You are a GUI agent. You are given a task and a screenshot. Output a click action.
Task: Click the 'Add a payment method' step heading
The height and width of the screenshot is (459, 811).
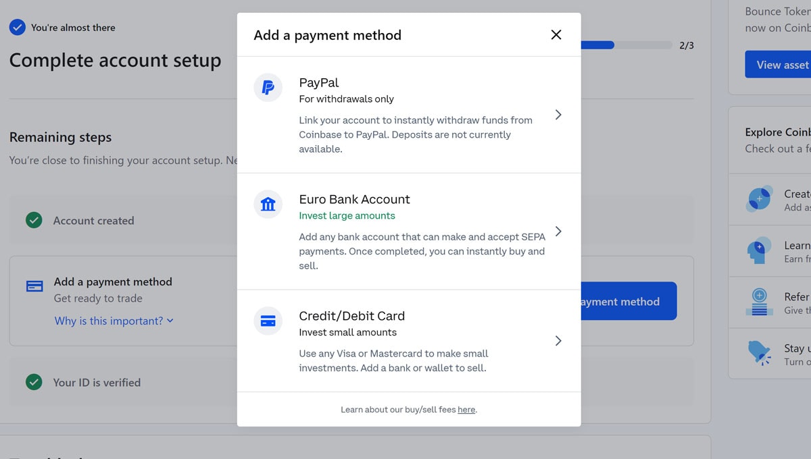[113, 281]
